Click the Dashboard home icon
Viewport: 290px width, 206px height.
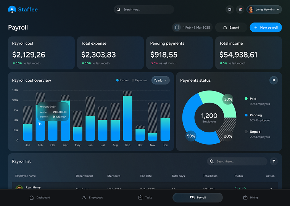[x=32, y=198]
